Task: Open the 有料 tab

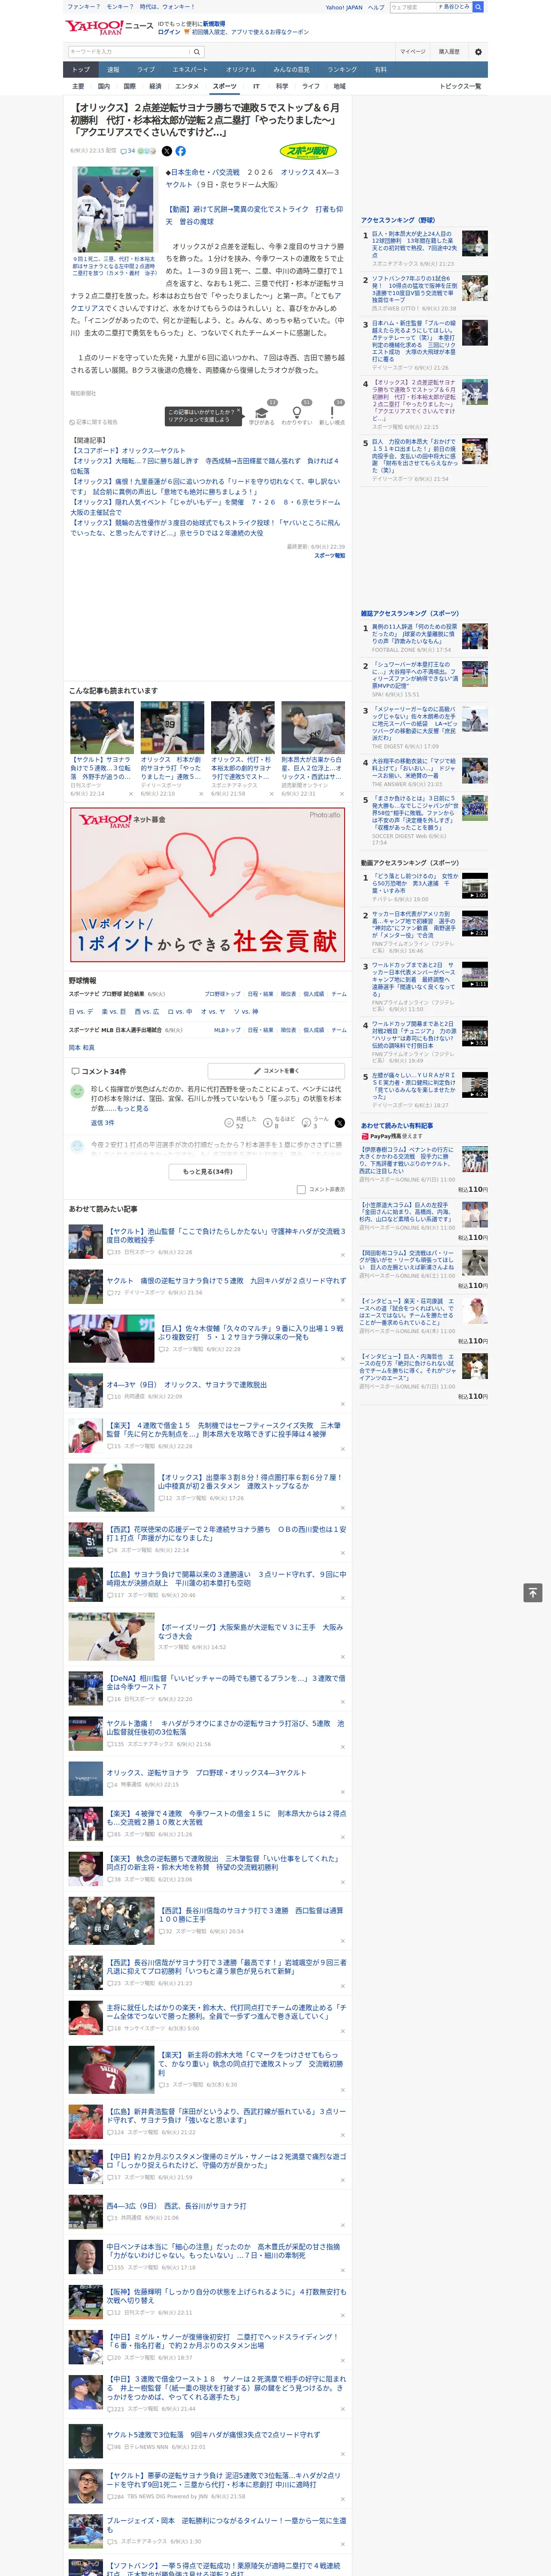Action: pyautogui.click(x=380, y=70)
